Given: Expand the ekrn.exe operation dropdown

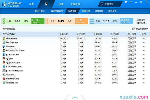Looking at the screenshot, I should point(143,75).
